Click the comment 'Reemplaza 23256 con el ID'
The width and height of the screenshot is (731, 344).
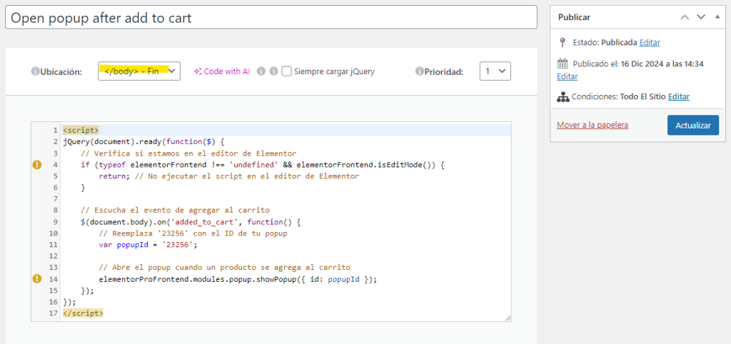pos(193,233)
